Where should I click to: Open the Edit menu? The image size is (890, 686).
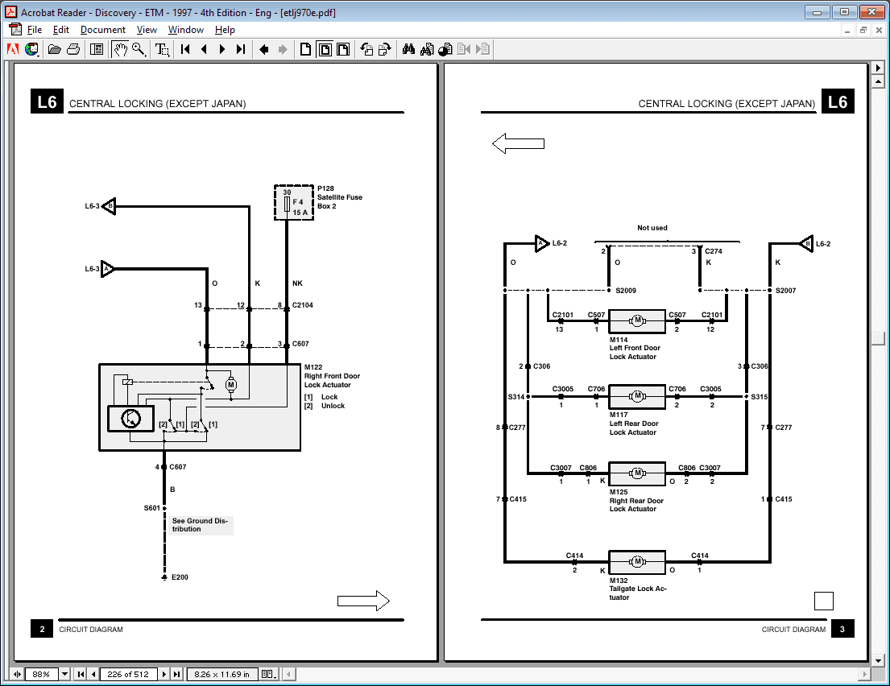click(x=60, y=30)
